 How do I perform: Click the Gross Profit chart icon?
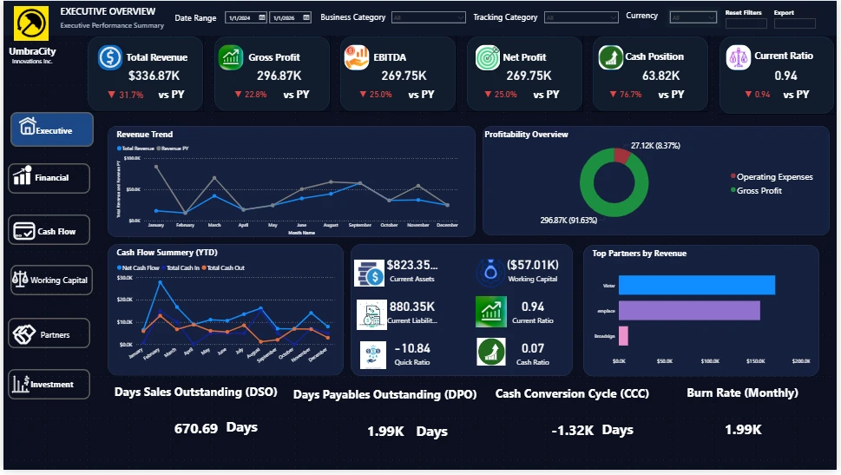tap(231, 57)
